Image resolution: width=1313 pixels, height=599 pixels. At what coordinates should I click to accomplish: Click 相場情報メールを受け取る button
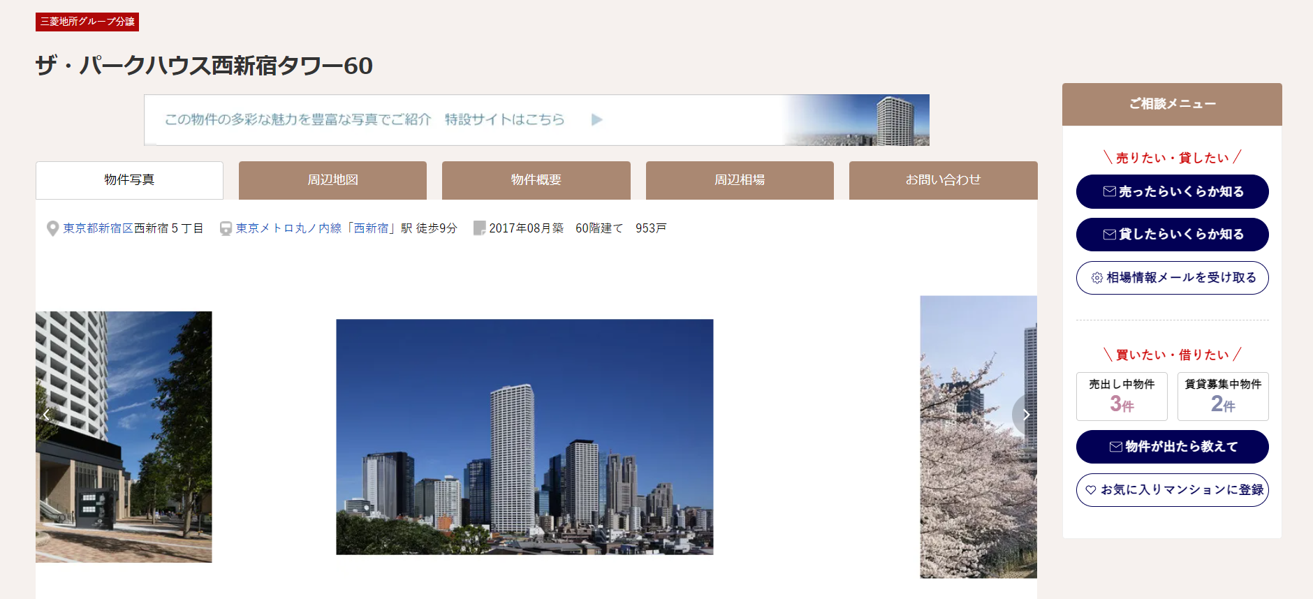(1173, 278)
